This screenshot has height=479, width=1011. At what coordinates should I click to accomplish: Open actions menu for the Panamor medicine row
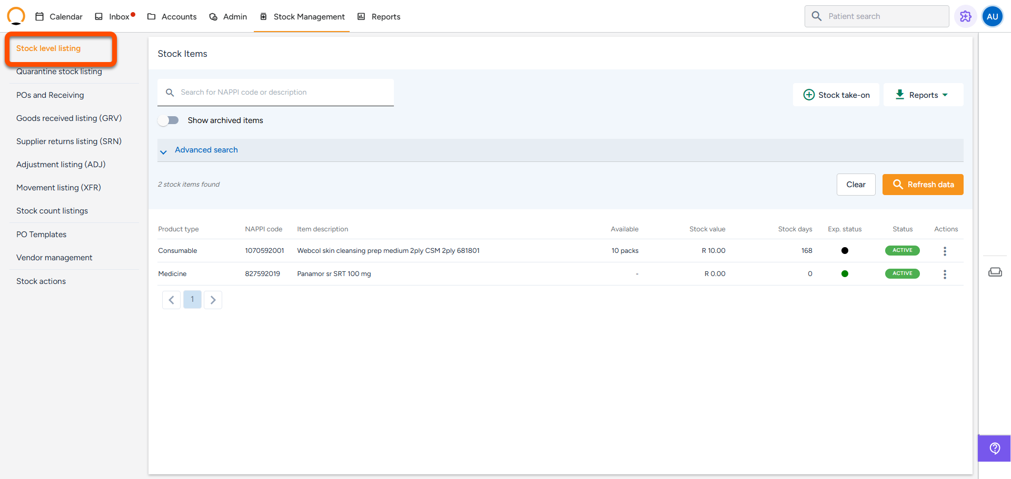[x=945, y=274]
